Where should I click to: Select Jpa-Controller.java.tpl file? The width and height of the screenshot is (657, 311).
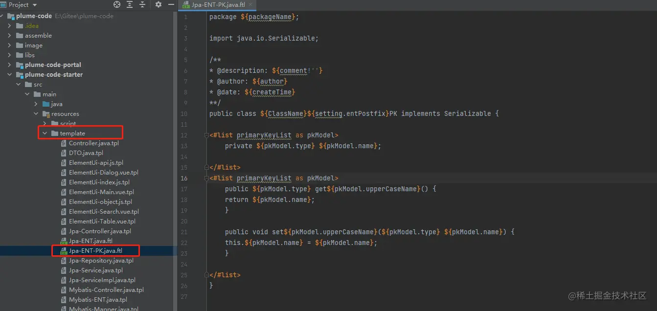(100, 231)
